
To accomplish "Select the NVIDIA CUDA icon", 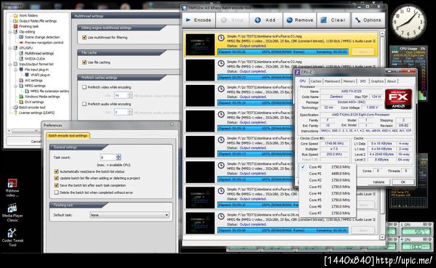I will tap(21, 59).
